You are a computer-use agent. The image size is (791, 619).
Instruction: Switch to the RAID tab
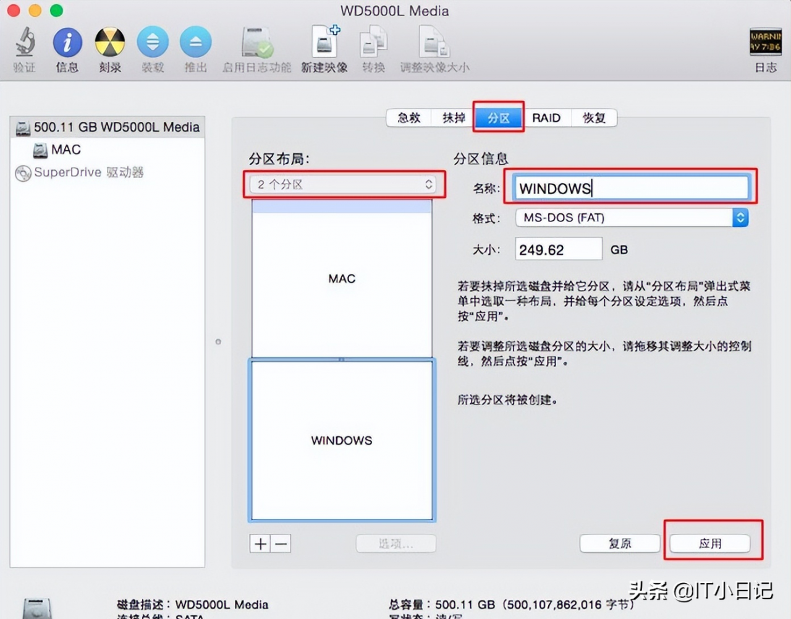point(546,117)
